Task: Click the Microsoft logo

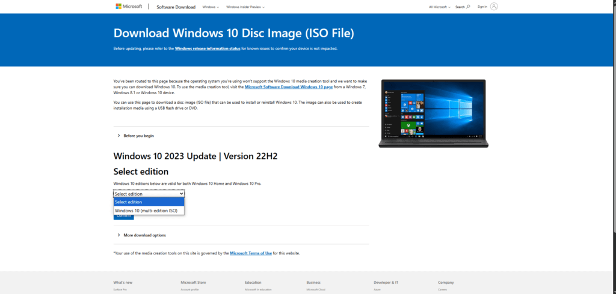Action: [129, 7]
